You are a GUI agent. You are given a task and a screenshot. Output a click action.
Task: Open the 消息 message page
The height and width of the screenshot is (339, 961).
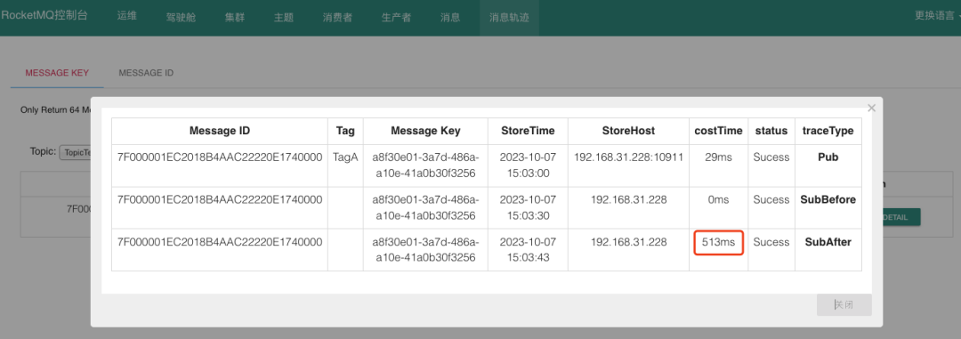click(x=450, y=17)
